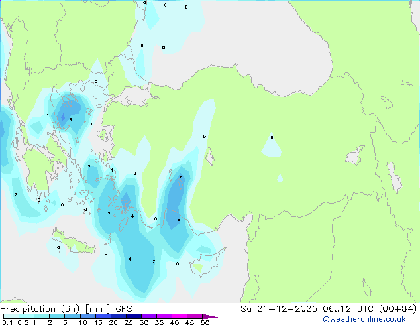Click the '0.5' legend scale label
This screenshot has height=325, width=420.
click(x=23, y=322)
